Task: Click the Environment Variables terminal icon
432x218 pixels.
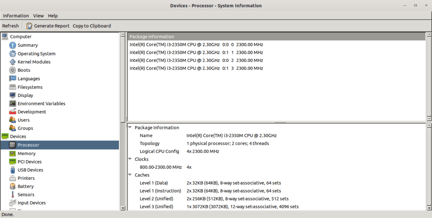Action: (x=13, y=104)
